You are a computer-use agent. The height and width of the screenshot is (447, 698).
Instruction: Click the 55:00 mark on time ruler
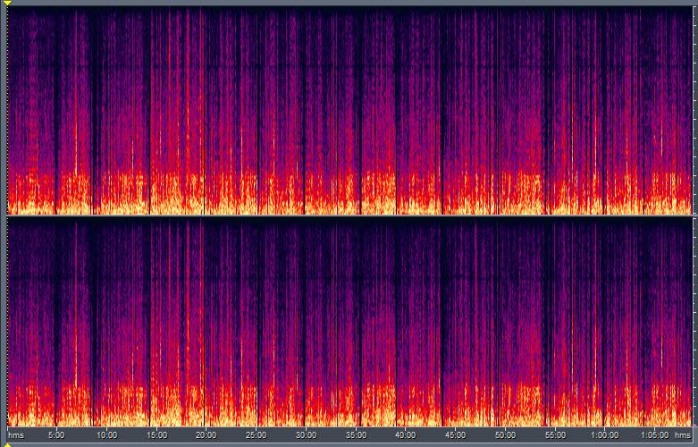[x=556, y=434]
